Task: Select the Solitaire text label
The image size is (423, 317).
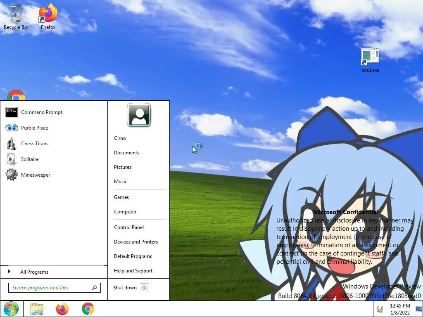Action: [30, 159]
